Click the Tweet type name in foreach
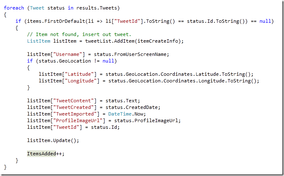This screenshot has height=176, width=284. (37, 8)
